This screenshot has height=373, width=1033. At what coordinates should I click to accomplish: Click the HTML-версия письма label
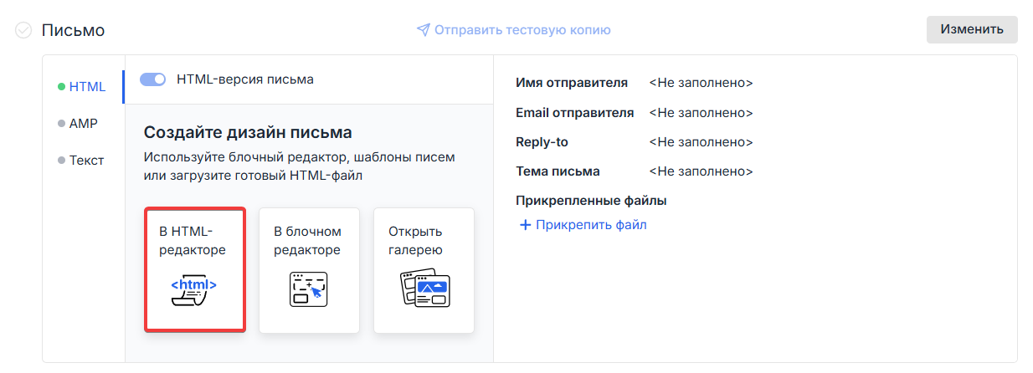pyautogui.click(x=245, y=79)
